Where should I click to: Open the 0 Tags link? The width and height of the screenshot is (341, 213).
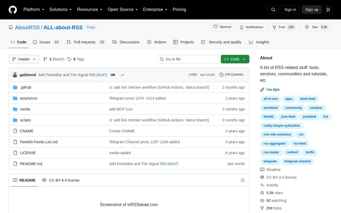(76, 59)
